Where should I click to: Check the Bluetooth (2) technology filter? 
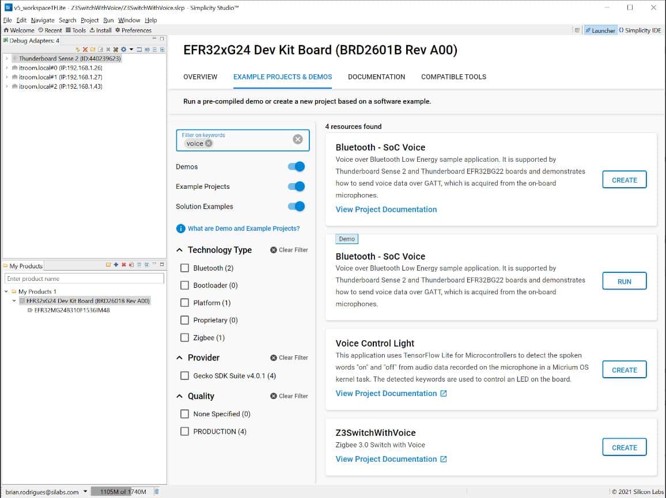point(185,268)
